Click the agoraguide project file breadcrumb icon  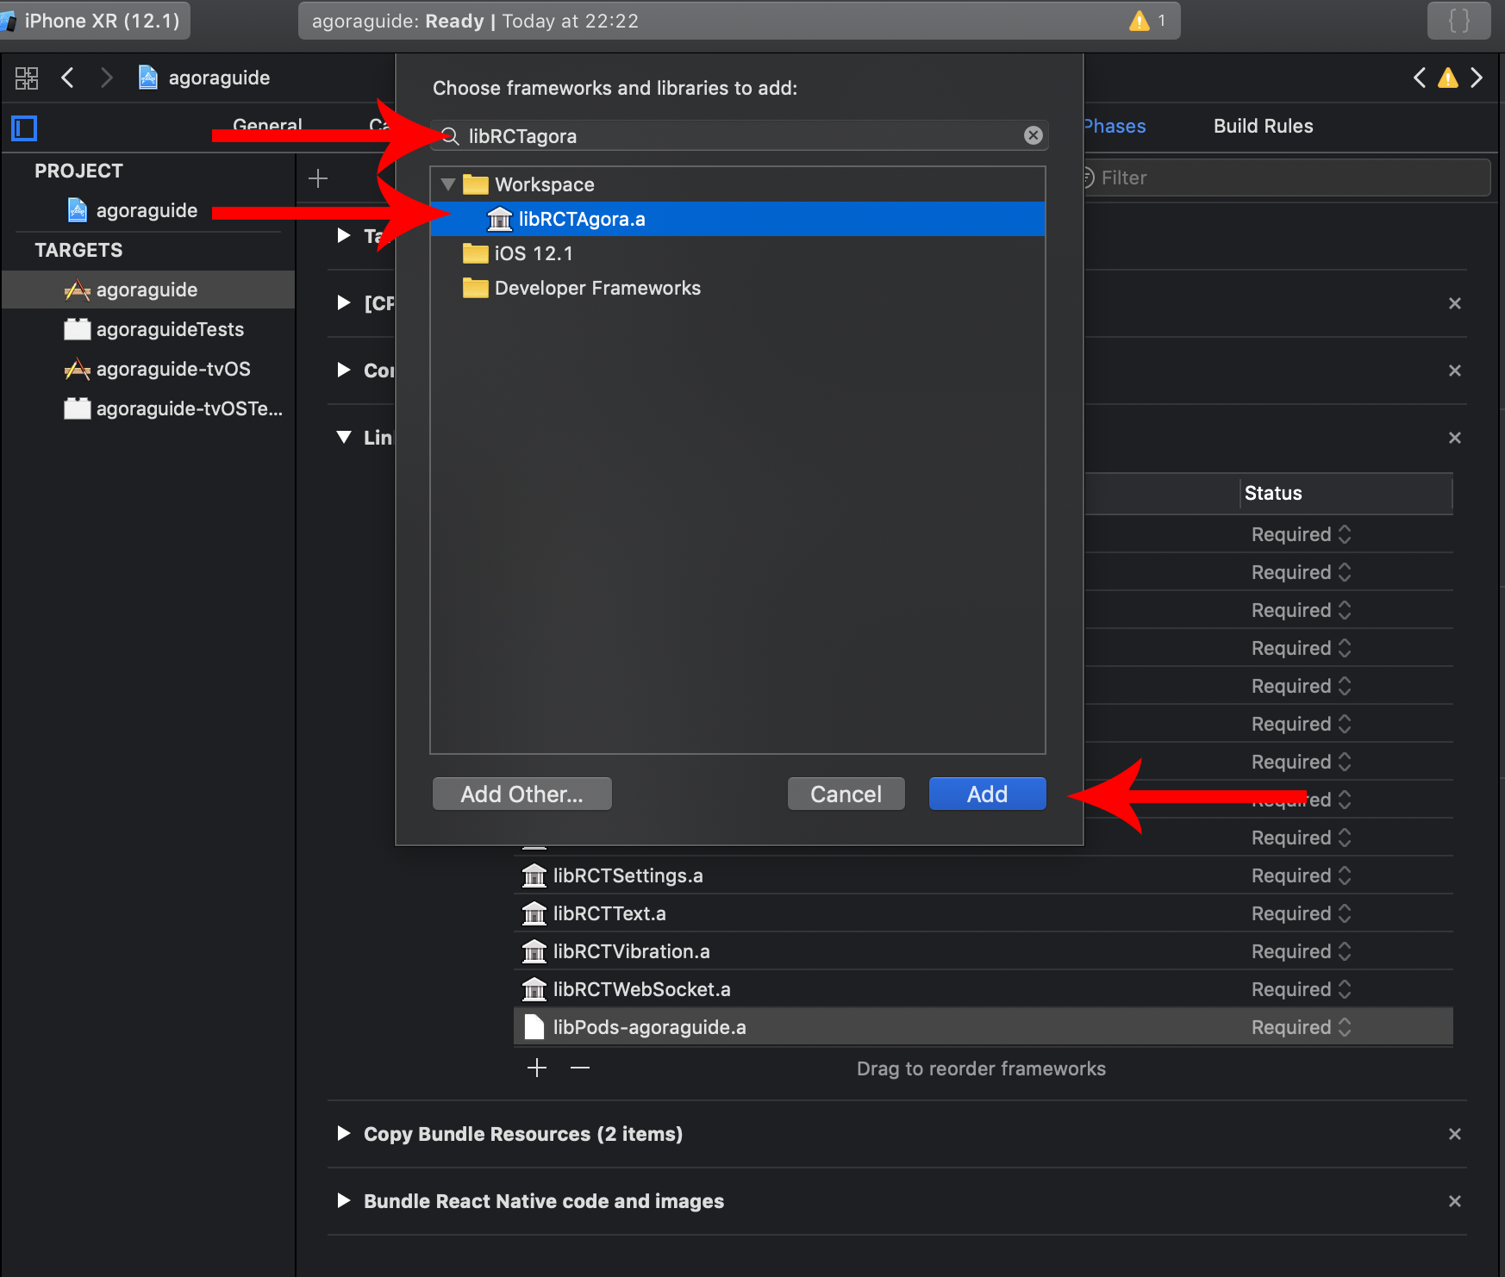coord(148,78)
